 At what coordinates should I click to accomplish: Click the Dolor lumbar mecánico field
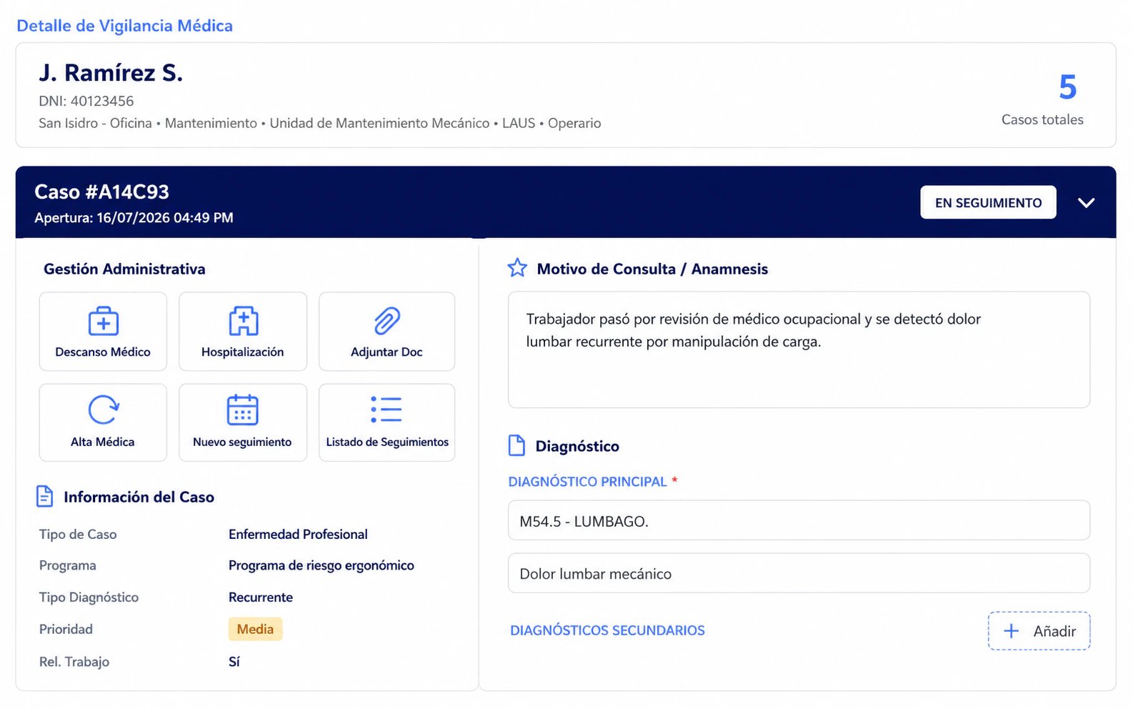click(x=799, y=573)
